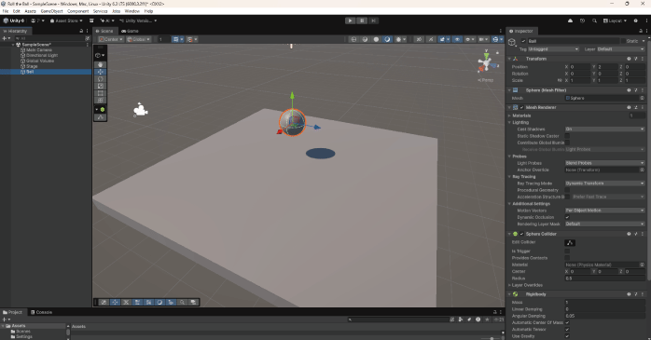Image resolution: width=651 pixels, height=340 pixels.
Task: Advance one frame with the Step button
Action: pos(373,20)
